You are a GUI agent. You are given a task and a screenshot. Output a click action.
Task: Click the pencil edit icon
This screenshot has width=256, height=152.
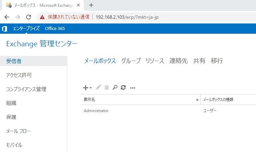click(98, 88)
